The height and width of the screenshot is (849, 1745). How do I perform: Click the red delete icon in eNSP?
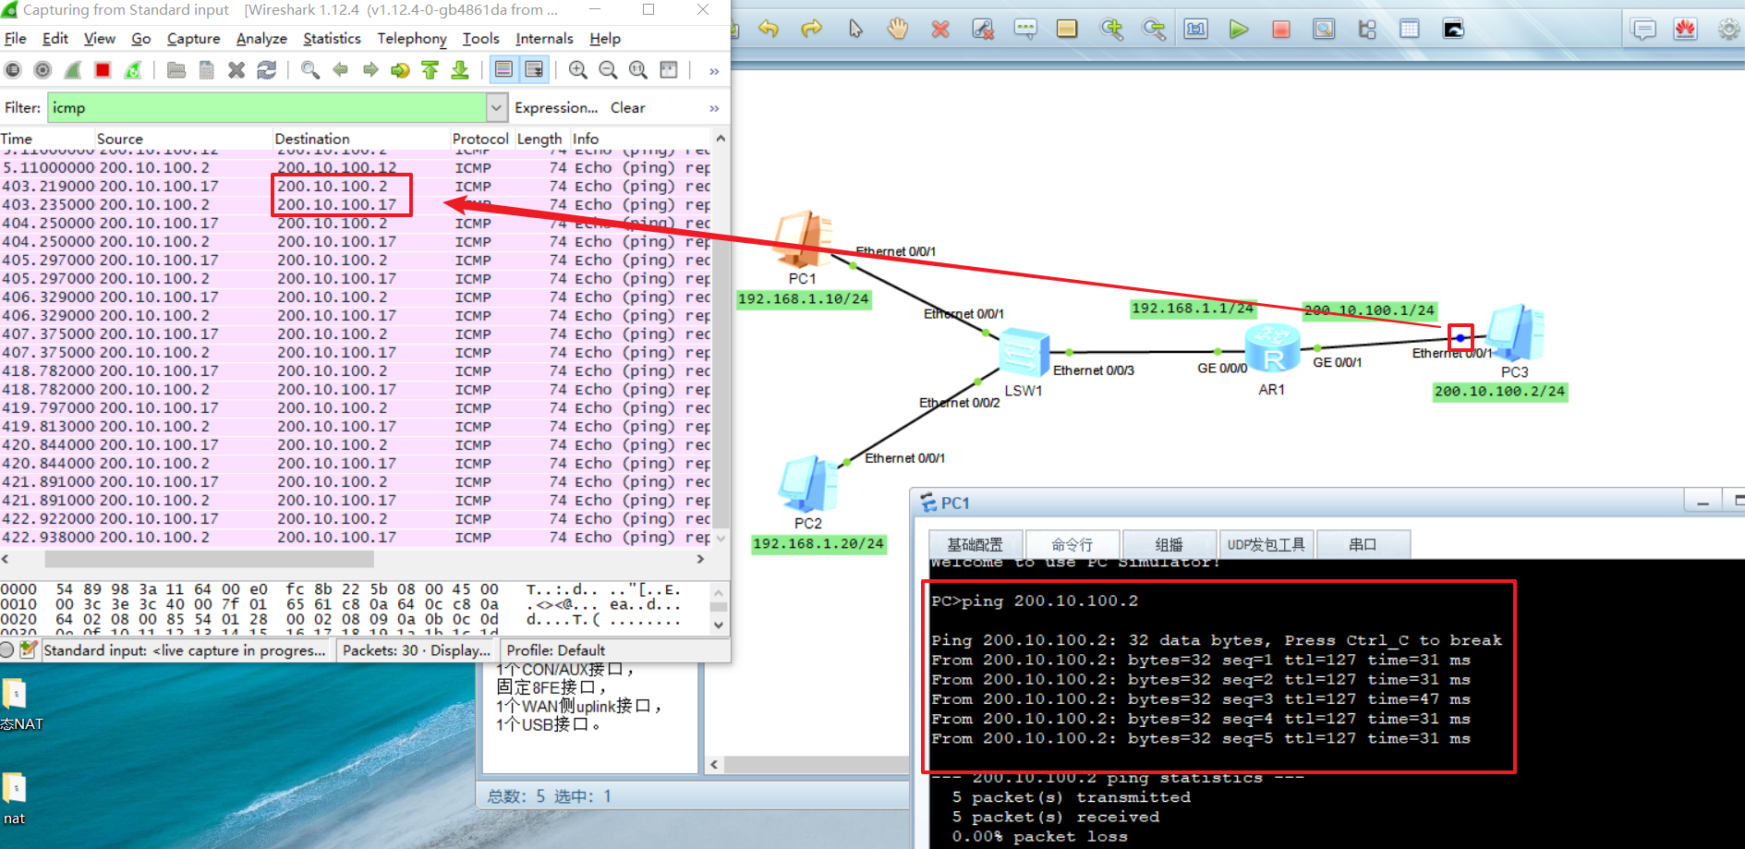point(940,30)
